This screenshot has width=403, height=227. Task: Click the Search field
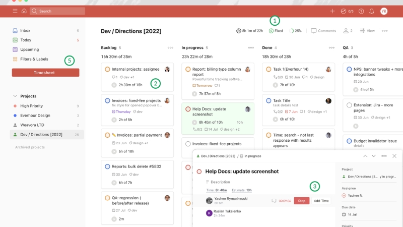[57, 11]
